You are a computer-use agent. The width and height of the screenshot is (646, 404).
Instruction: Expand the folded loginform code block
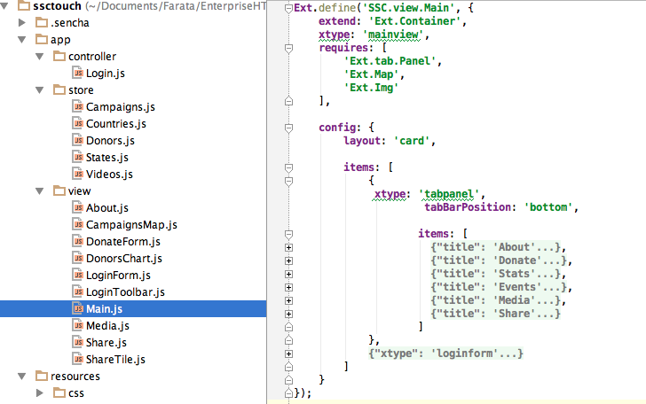(288, 354)
